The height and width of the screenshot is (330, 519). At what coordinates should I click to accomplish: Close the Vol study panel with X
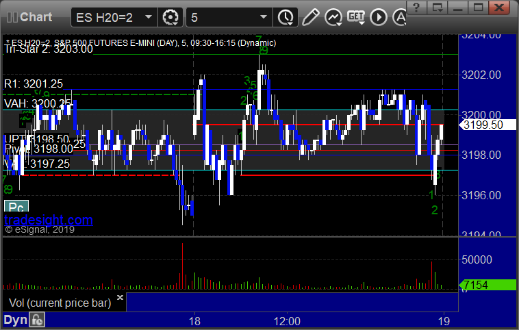(120, 297)
